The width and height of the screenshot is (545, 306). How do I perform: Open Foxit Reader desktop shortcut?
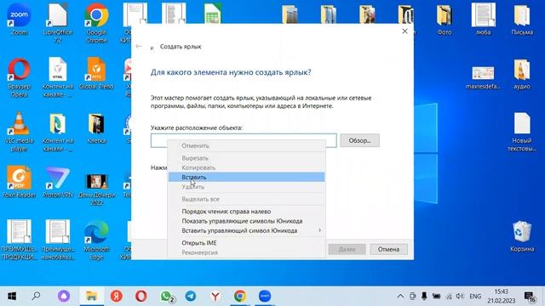pyautogui.click(x=19, y=182)
